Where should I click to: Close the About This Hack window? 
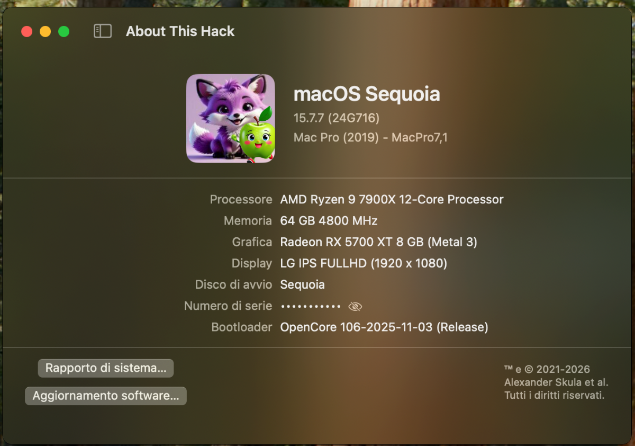(x=26, y=32)
